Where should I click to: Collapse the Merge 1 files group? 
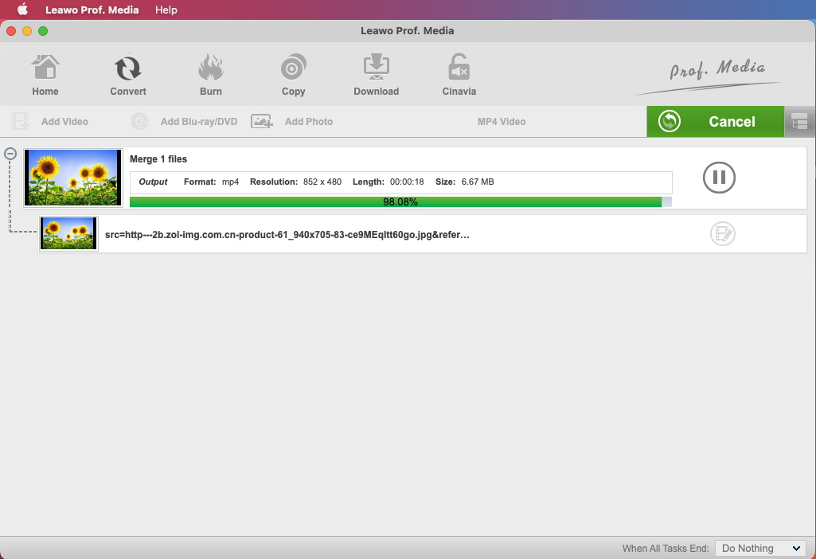10,154
